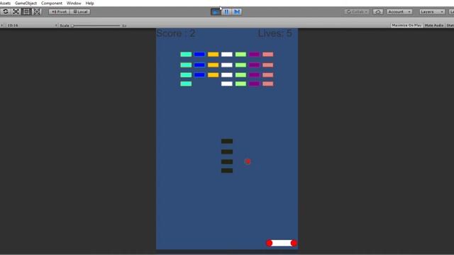The width and height of the screenshot is (454, 255).
Task: Open the Collab dropdown
Action: coord(357,11)
